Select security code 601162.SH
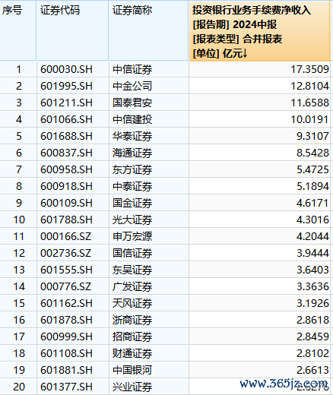 coord(72,303)
